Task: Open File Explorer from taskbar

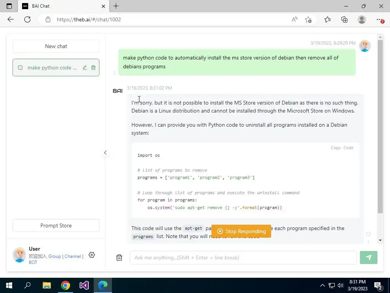Action: point(46,285)
